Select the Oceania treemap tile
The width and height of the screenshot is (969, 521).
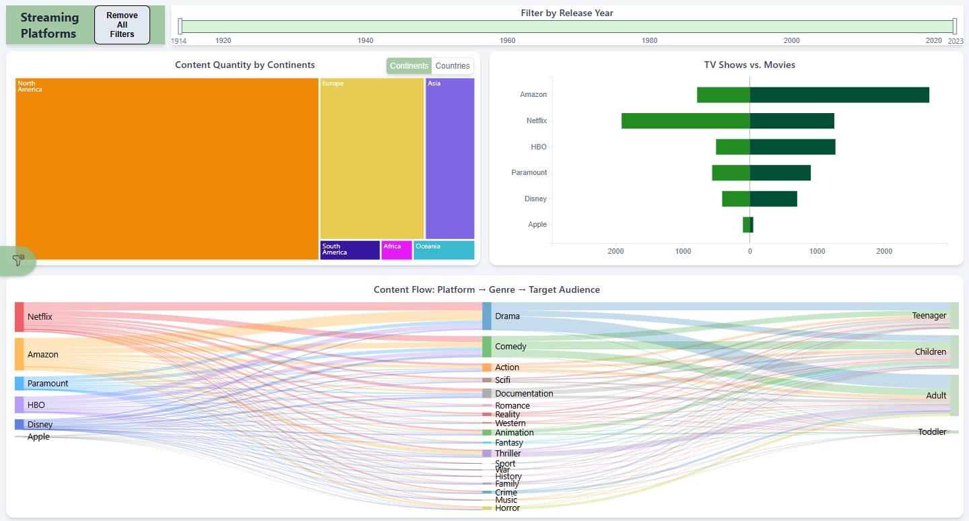click(444, 250)
